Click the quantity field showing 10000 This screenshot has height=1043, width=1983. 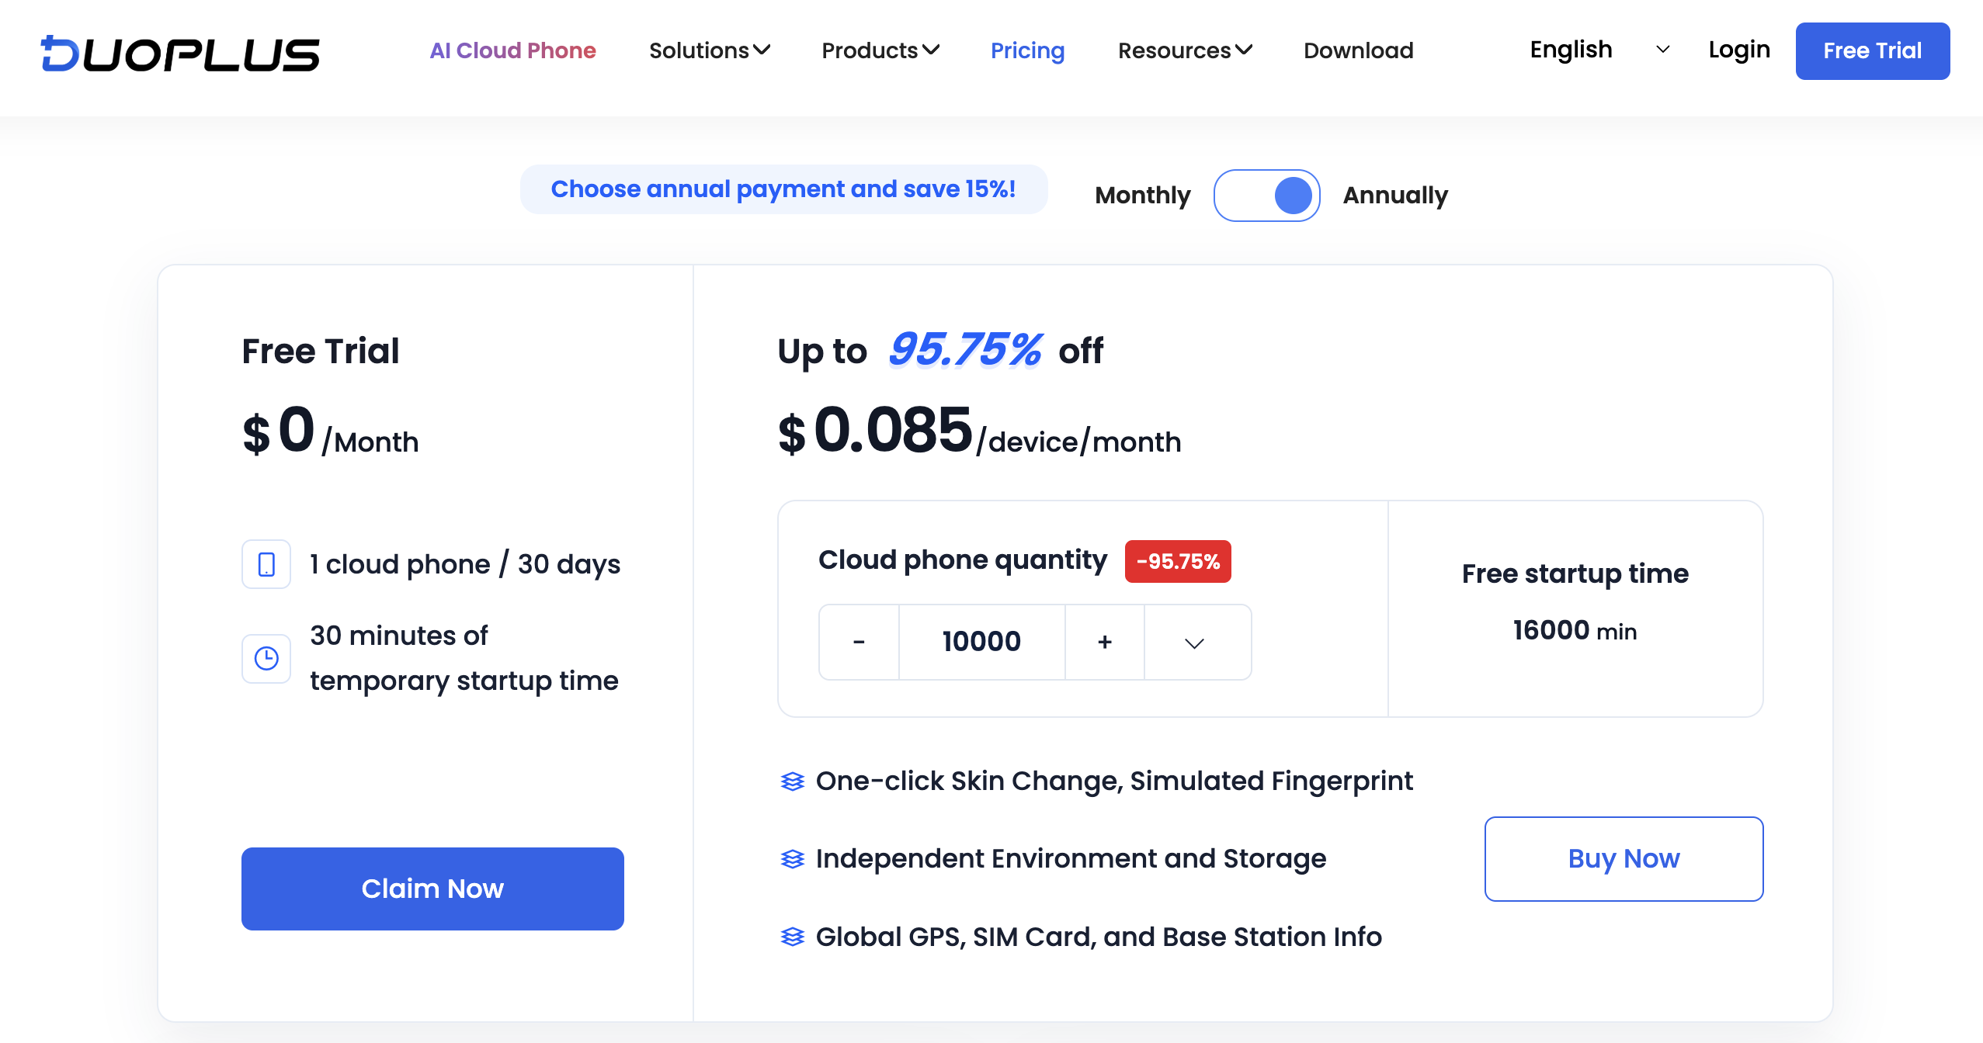point(982,643)
